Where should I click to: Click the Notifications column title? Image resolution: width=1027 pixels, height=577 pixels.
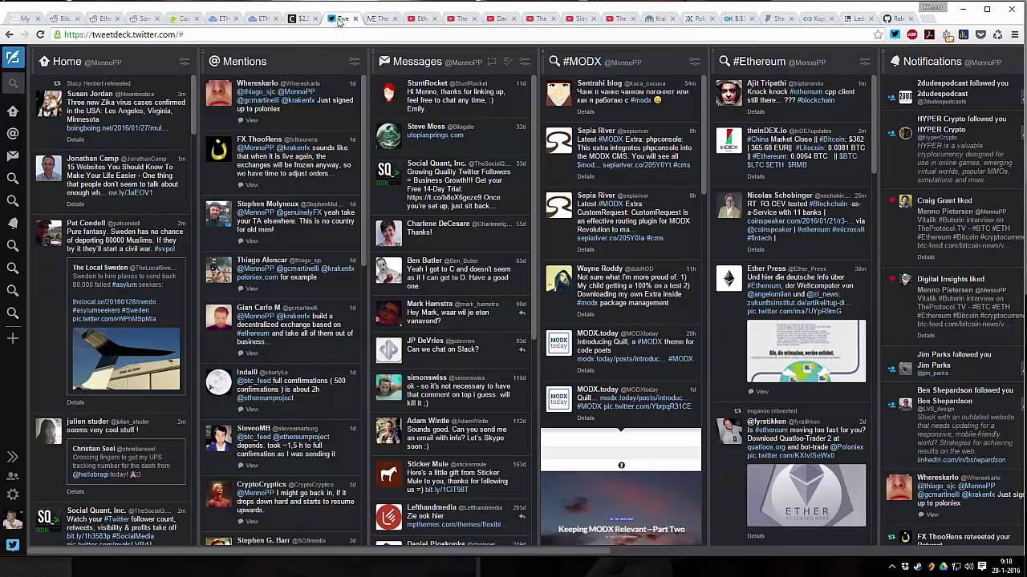(932, 62)
